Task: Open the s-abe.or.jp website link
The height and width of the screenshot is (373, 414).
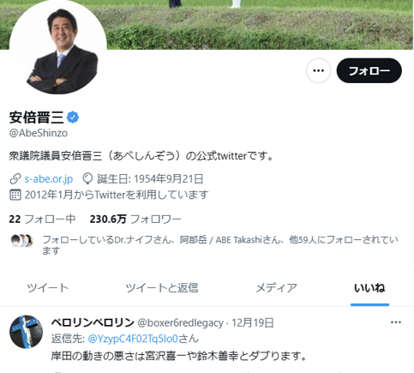Action: [49, 179]
